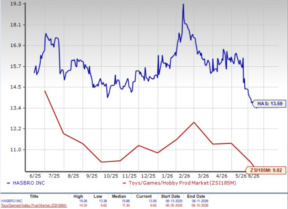The width and height of the screenshot is (288, 209).
Task: Click the end date 06-10-2026
Action: 200,205
